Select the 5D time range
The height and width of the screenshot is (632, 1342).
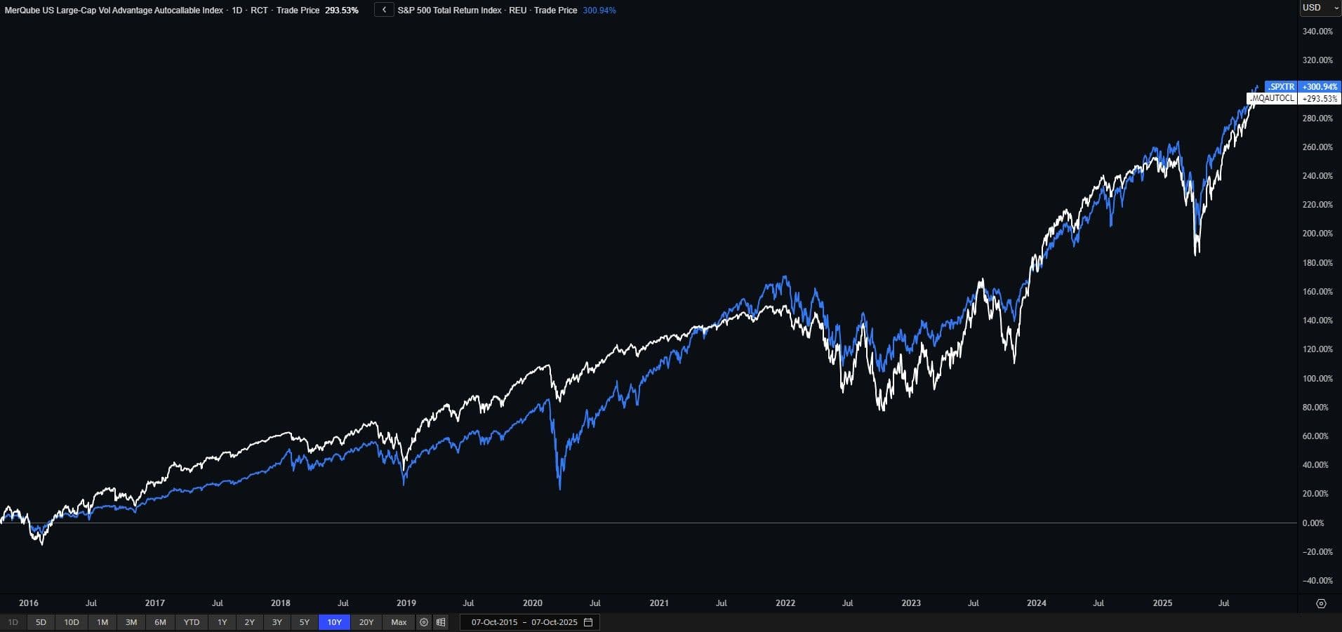(x=41, y=622)
